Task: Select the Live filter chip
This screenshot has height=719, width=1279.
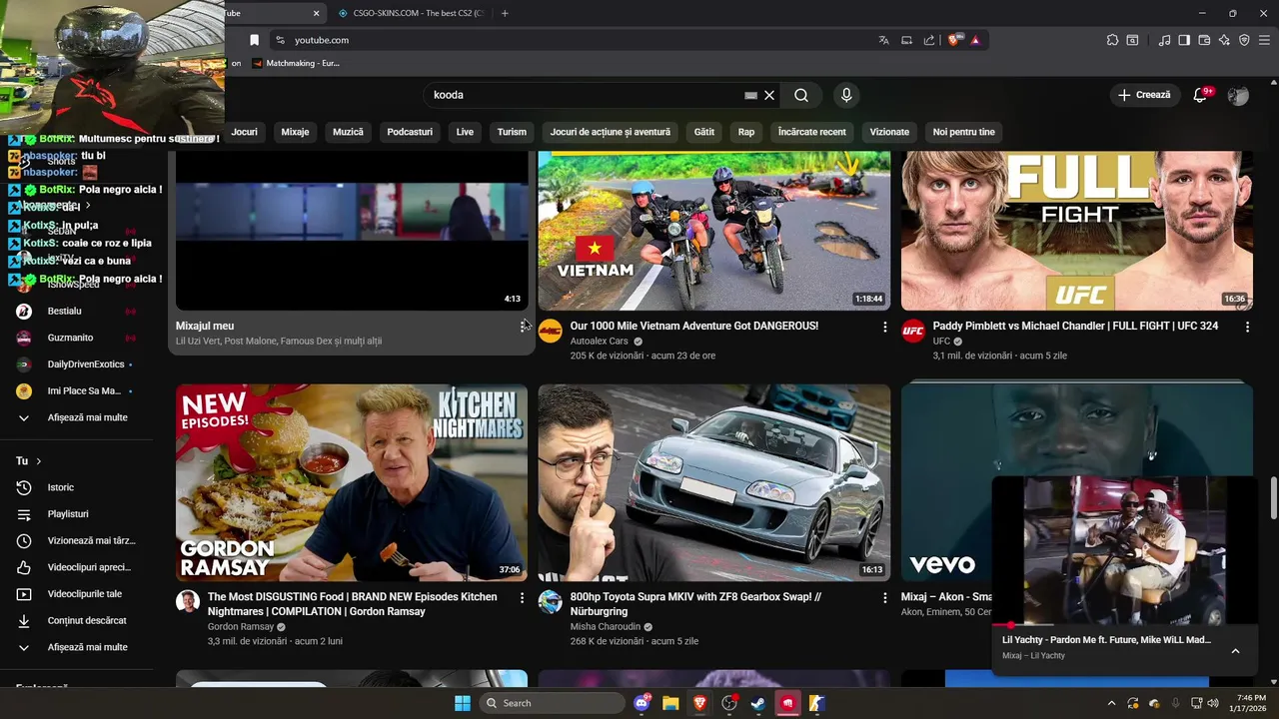Action: pos(465,132)
